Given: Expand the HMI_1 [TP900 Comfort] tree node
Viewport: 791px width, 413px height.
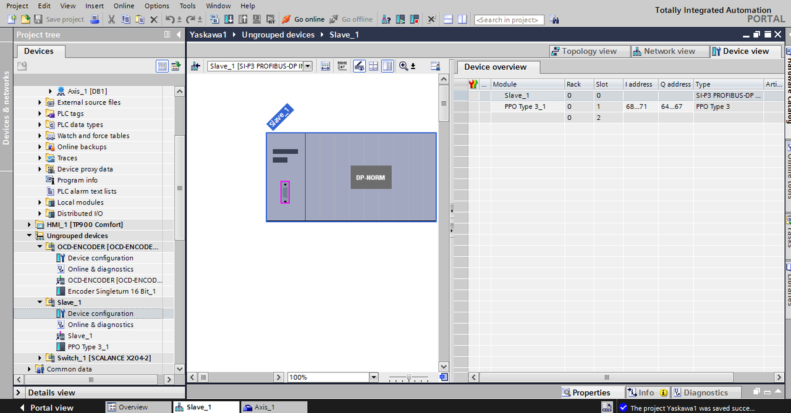Looking at the screenshot, I should [29, 225].
